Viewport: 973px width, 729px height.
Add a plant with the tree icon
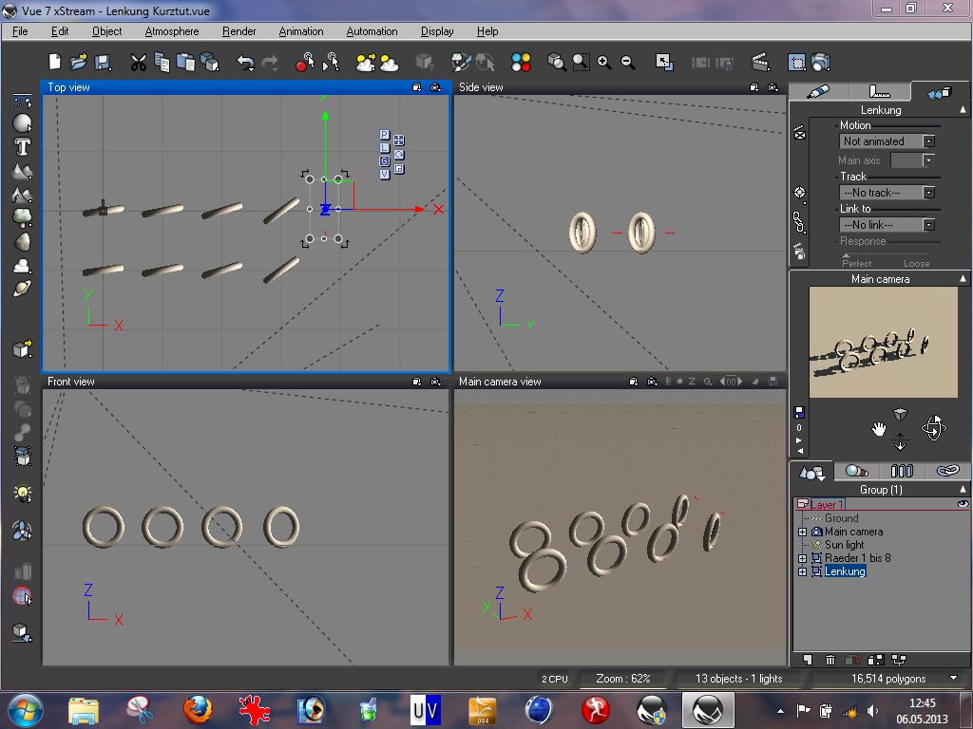tap(23, 218)
